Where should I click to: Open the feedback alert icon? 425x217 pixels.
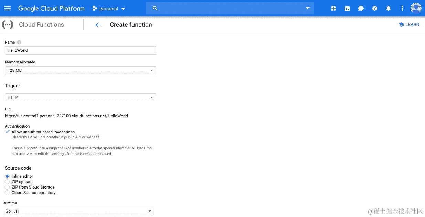coord(361,8)
